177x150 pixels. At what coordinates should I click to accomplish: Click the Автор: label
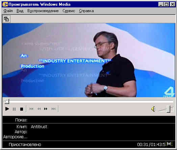coord(21,132)
